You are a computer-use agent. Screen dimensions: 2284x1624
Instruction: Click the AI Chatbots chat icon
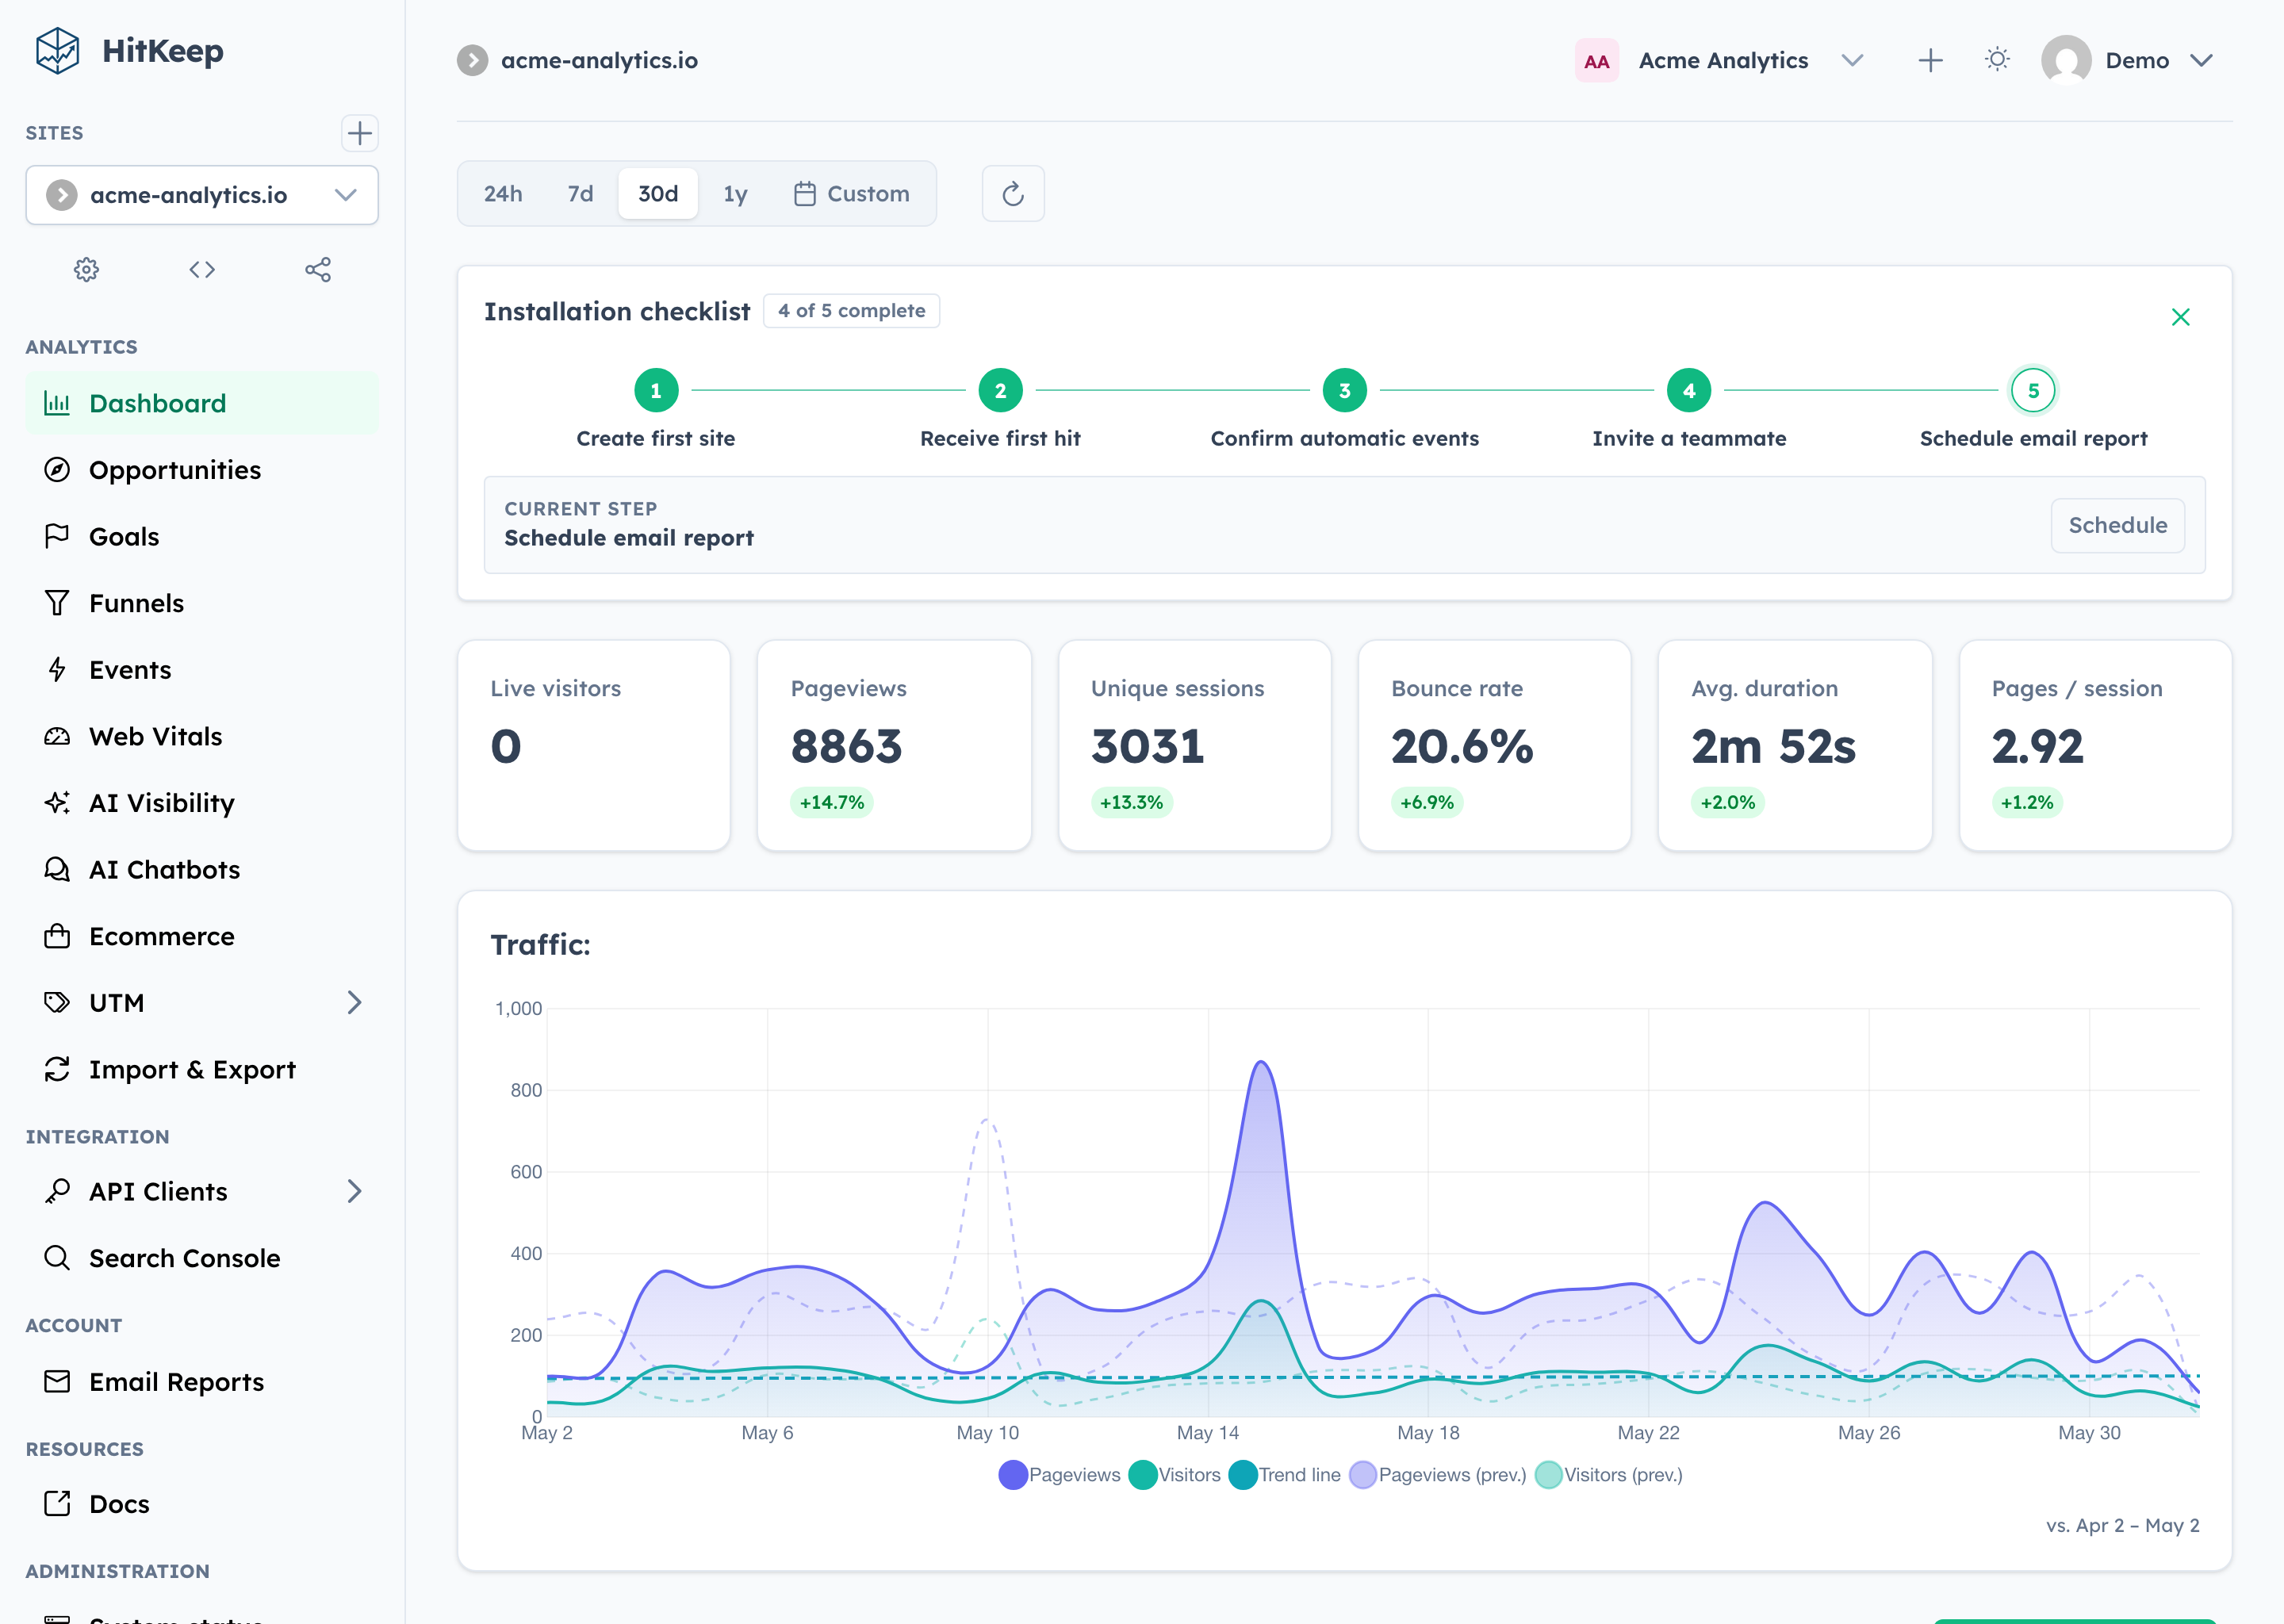click(57, 870)
